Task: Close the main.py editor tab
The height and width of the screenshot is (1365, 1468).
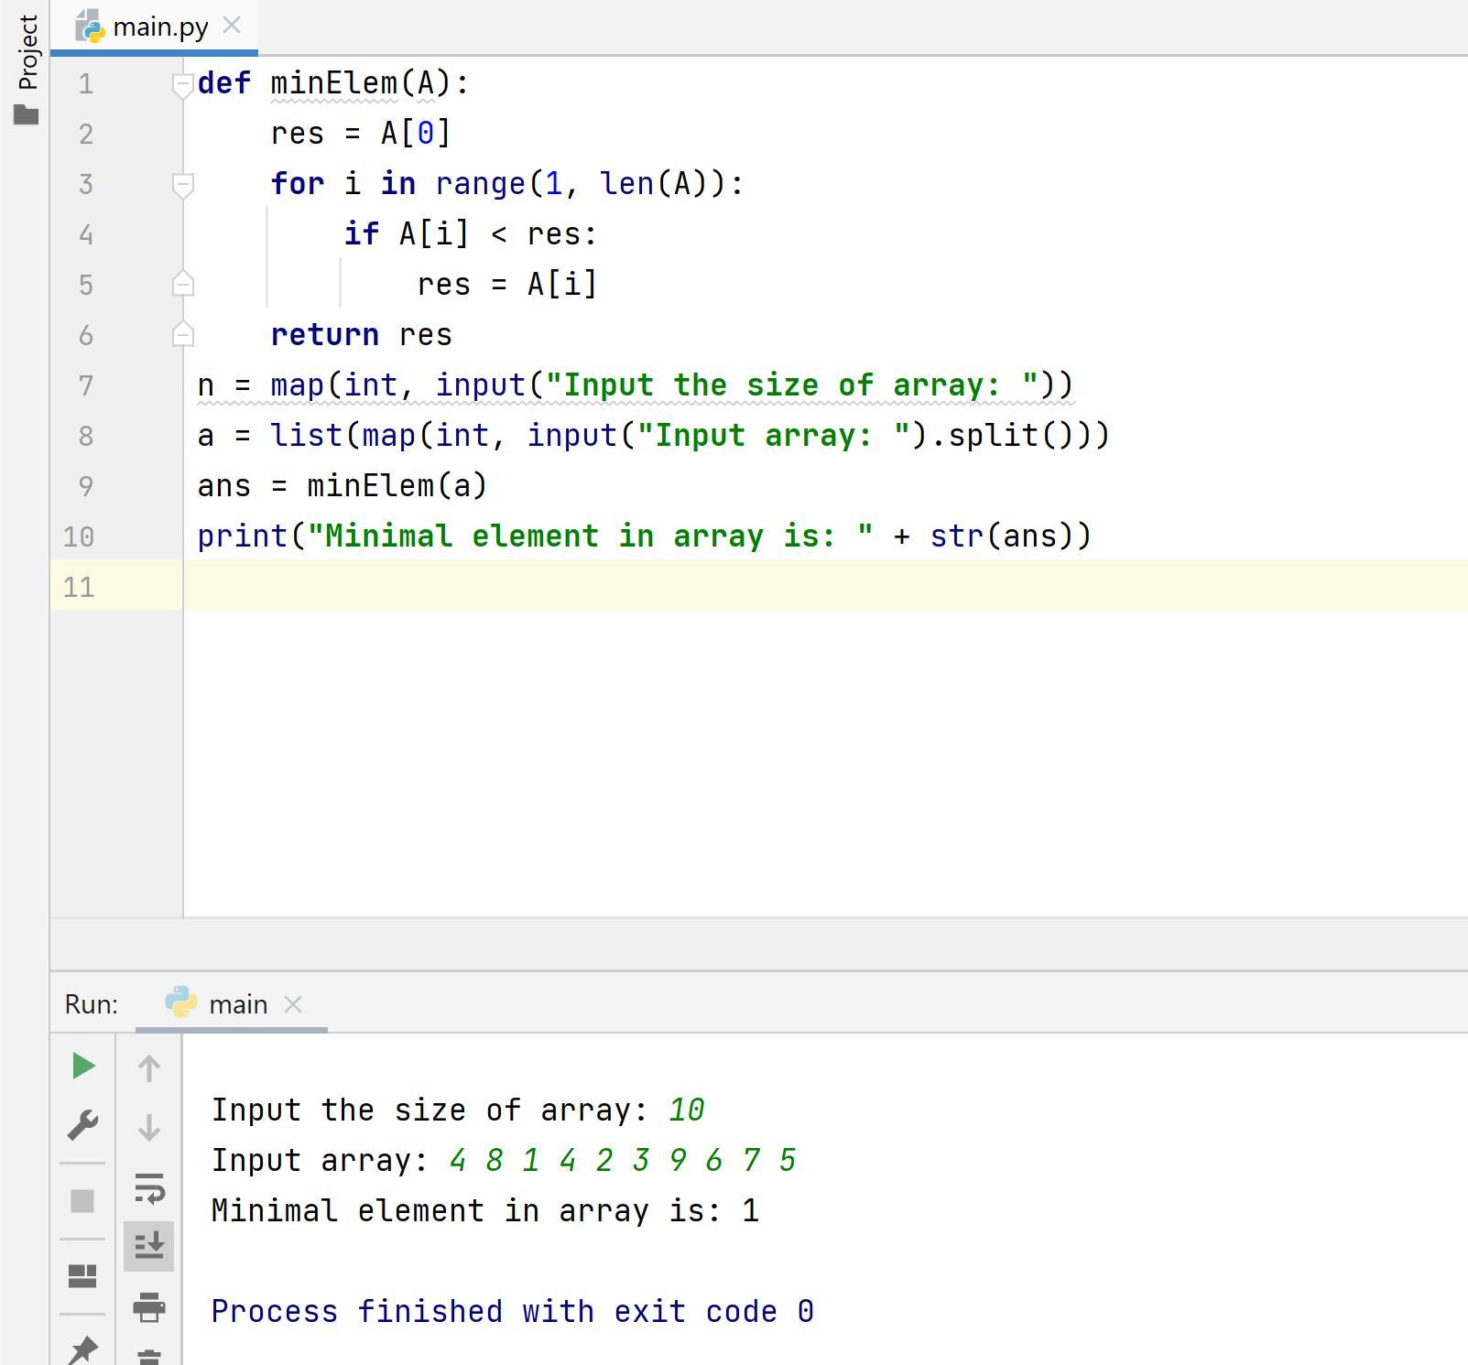Action: click(233, 27)
